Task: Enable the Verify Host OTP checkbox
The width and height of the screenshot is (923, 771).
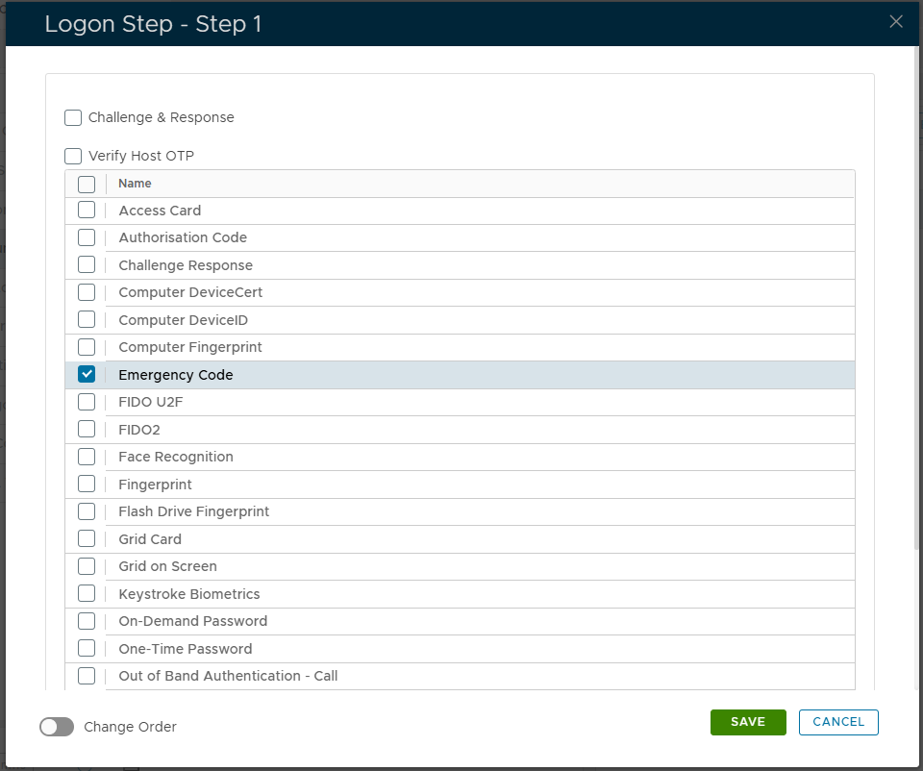Action: click(73, 156)
